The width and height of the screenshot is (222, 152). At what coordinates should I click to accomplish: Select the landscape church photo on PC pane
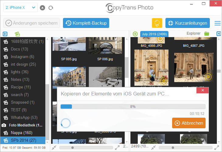point(194,67)
